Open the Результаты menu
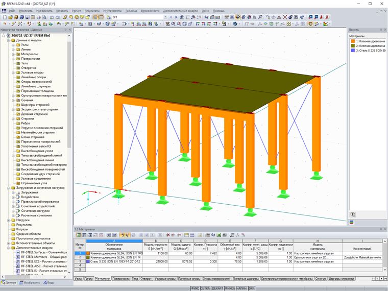 point(92,11)
